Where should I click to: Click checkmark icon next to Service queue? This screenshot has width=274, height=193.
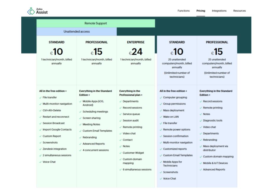(120, 114)
